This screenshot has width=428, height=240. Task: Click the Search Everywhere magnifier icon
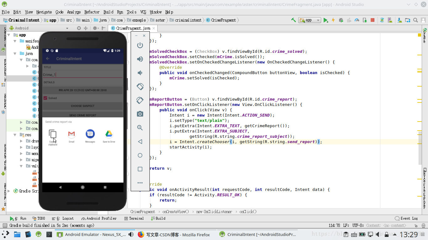[x=415, y=20]
